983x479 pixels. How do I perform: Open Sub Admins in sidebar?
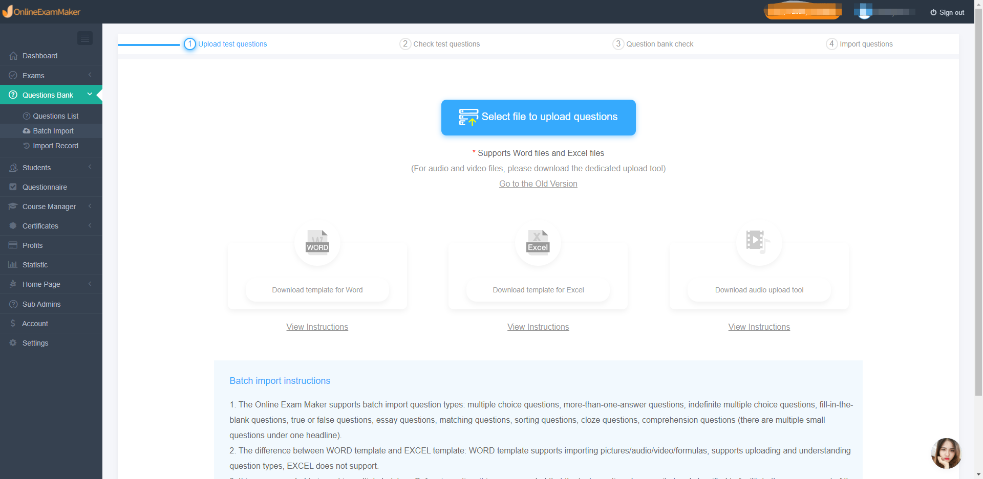click(x=51, y=304)
